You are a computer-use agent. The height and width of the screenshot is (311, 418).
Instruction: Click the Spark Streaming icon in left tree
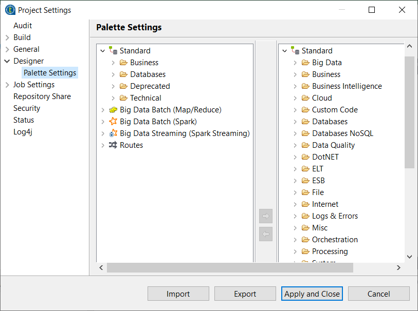coord(113,133)
